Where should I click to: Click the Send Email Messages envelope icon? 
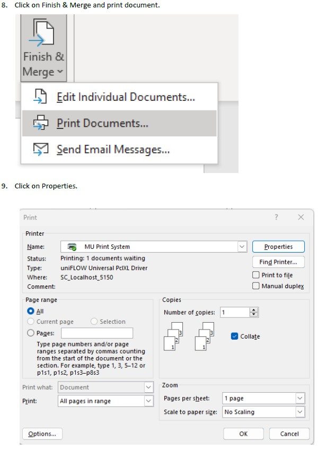click(41, 150)
